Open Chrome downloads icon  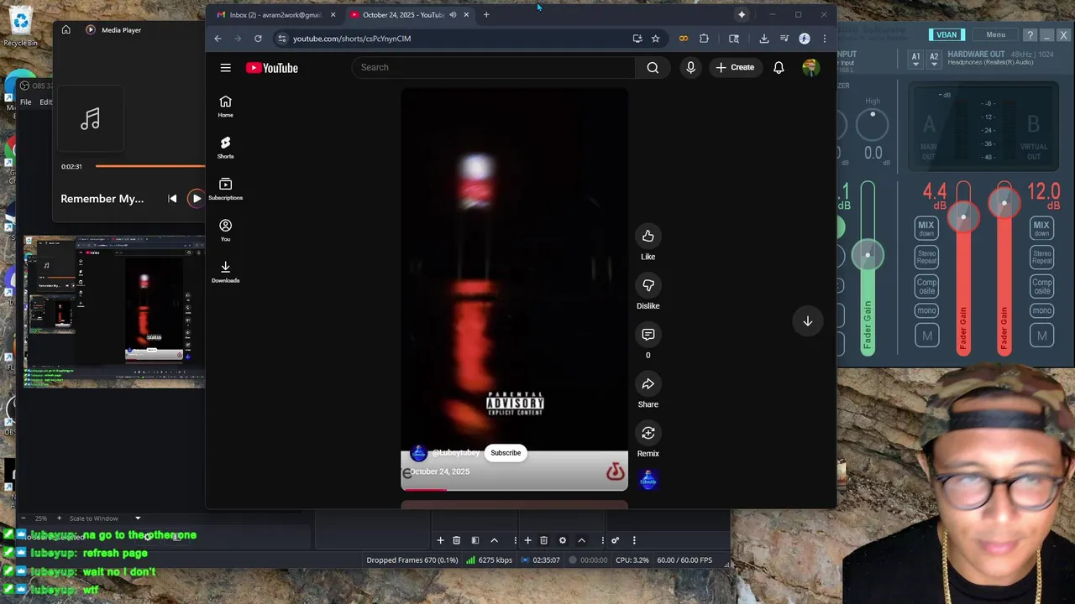coord(763,39)
